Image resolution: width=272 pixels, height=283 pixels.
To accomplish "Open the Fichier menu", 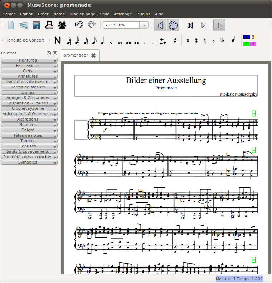I will pos(9,14).
